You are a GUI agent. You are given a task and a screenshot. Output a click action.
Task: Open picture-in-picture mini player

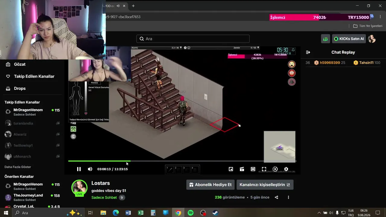point(231,169)
